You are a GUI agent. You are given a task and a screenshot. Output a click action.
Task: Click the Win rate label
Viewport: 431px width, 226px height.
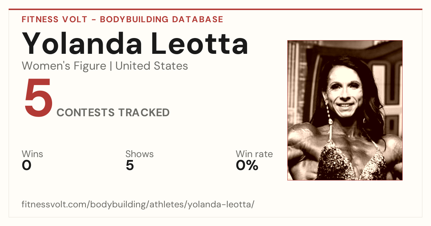254,154
